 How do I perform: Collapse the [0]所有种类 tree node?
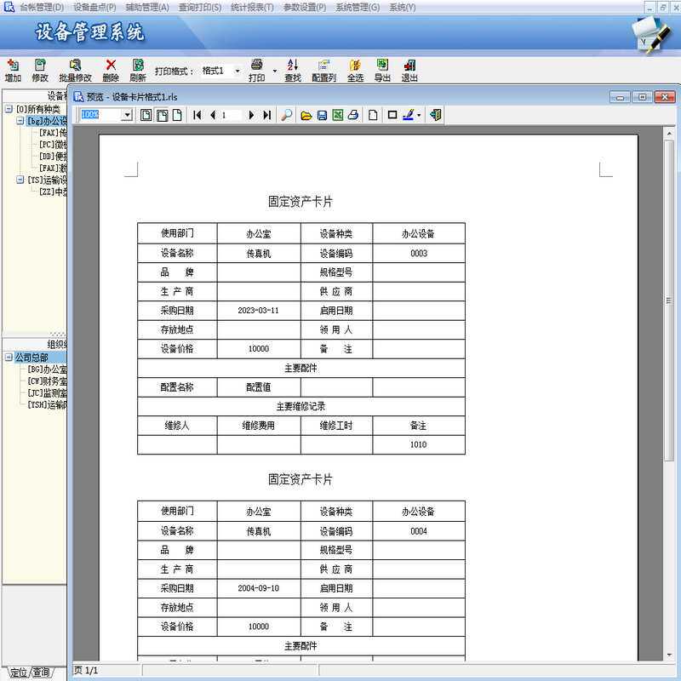click(x=9, y=109)
